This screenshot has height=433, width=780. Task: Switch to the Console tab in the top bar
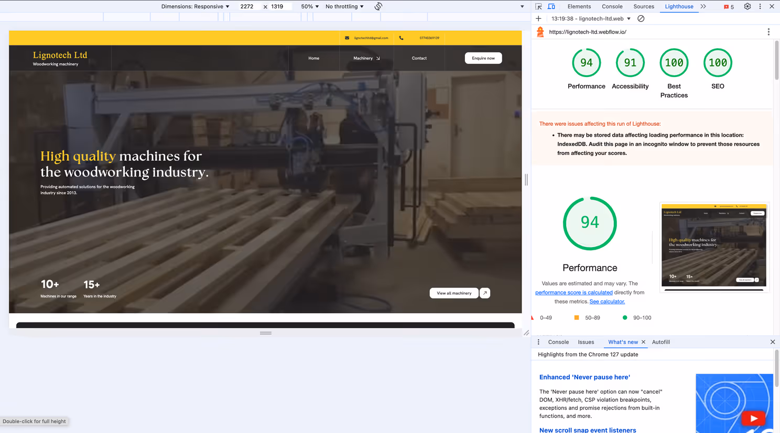click(x=612, y=6)
